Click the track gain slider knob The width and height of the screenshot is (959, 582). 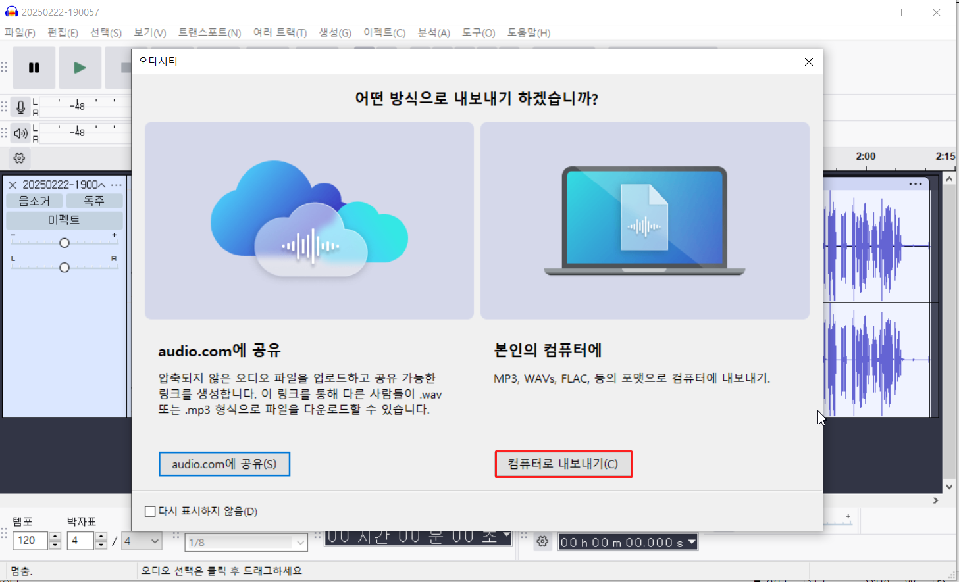[x=65, y=243]
